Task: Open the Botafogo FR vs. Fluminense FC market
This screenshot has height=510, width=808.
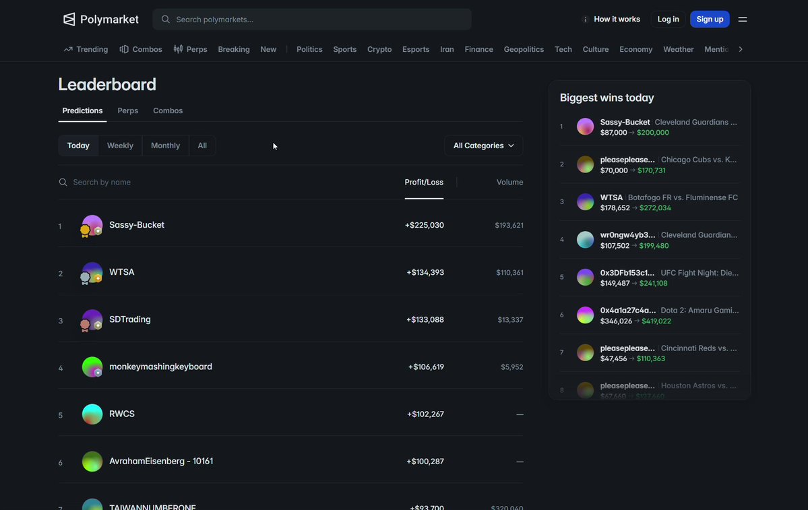Action: pos(683,197)
